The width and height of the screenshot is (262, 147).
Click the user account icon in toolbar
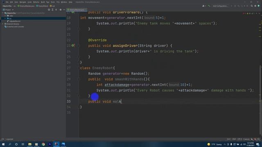point(203,6)
